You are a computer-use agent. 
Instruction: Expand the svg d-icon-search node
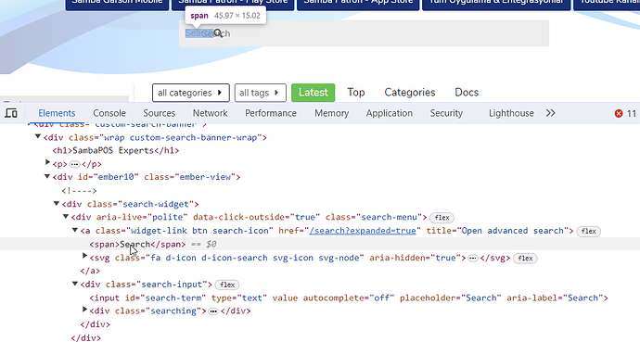point(84,257)
